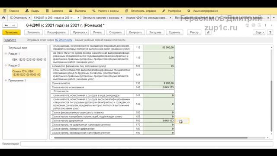Open the Администрирование menu
The image size is (277, 156).
[206, 11]
